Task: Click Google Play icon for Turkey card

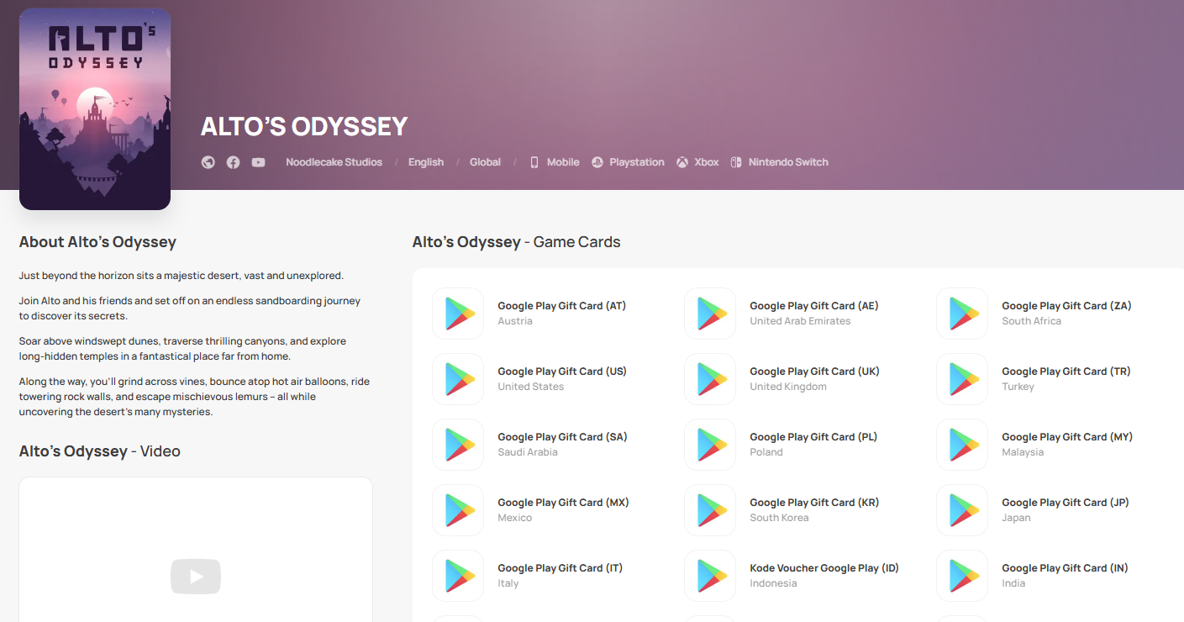Action: (962, 379)
